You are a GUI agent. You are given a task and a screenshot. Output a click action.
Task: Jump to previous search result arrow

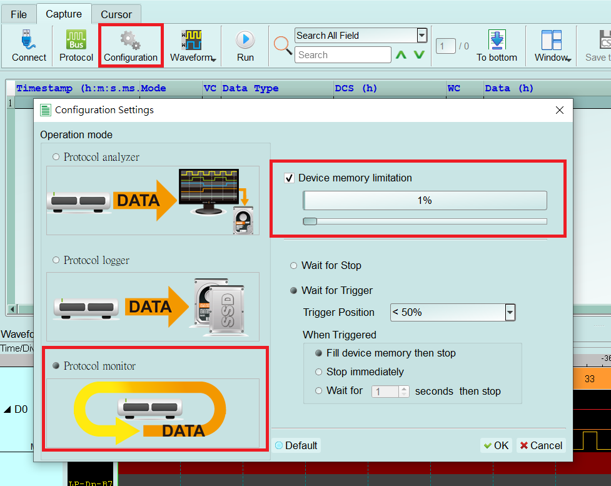pyautogui.click(x=401, y=55)
